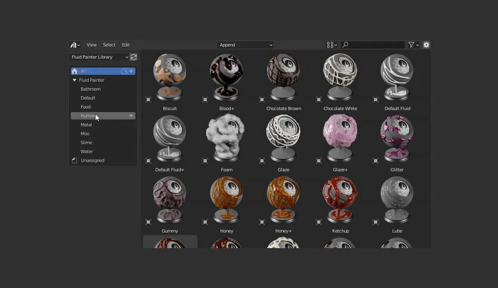Click the asset marker icon under Glaze+
This screenshot has width=498, height=288.
coord(319,161)
